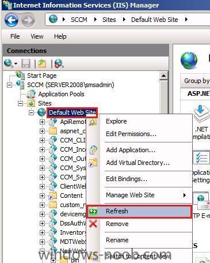Open the Help menu
The height and width of the screenshot is (263, 210).
point(60,36)
